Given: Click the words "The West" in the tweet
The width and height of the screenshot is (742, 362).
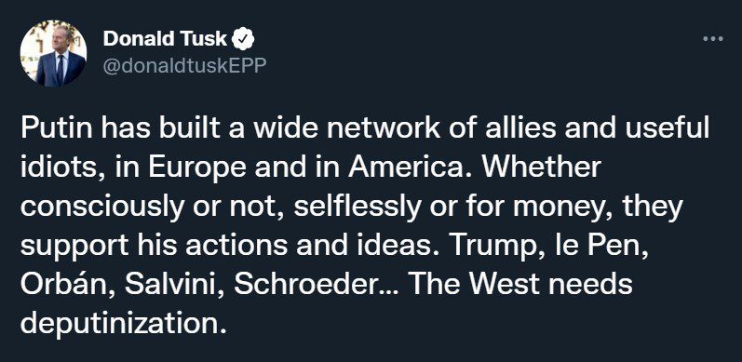Looking at the screenshot, I should 477,285.
